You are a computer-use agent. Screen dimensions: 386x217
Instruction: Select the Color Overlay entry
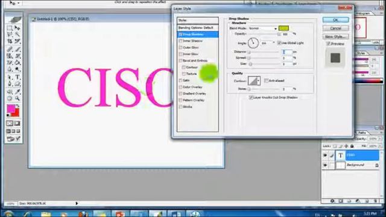click(192, 87)
